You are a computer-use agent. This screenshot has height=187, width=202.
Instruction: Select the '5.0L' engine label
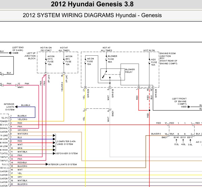(x=176, y=144)
